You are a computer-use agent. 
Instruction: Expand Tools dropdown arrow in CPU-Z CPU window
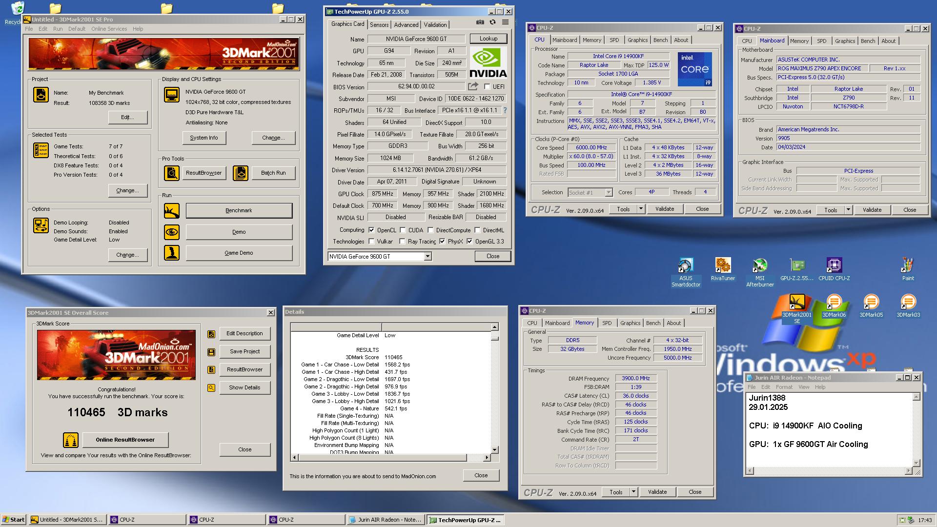pyautogui.click(x=641, y=209)
